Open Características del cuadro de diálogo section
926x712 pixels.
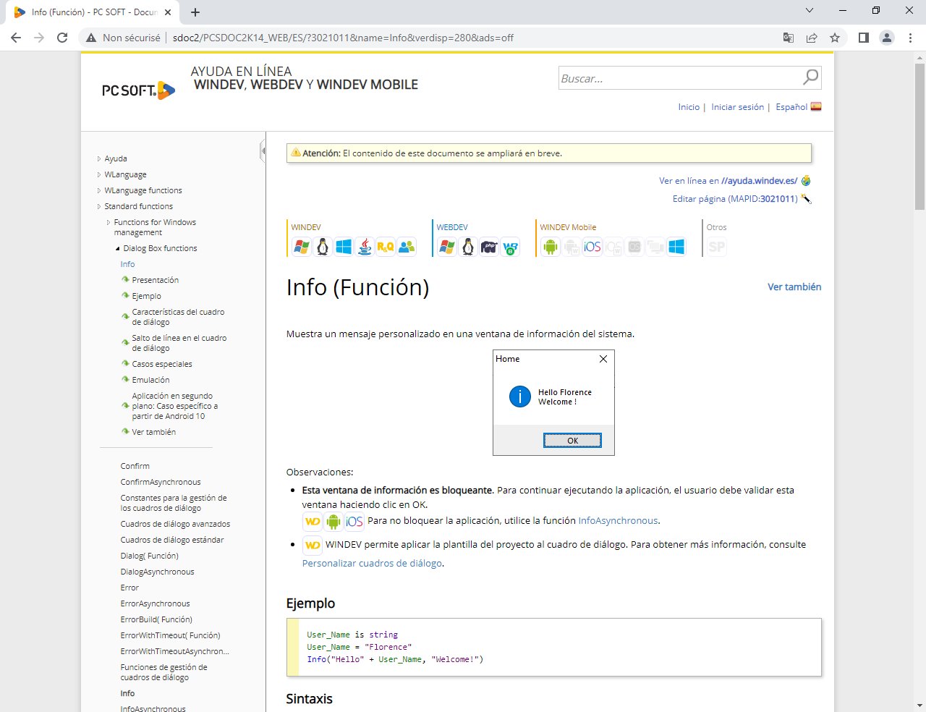tap(178, 317)
